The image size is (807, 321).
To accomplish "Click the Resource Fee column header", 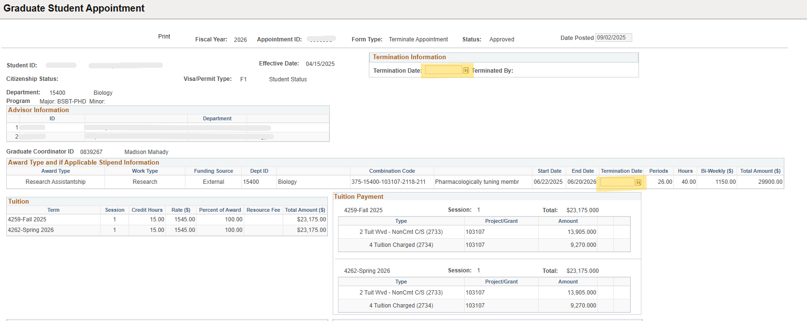I will point(263,210).
